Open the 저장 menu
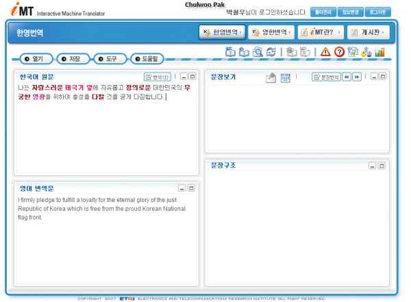Image resolution: width=411 pixels, height=302 pixels. (73, 59)
